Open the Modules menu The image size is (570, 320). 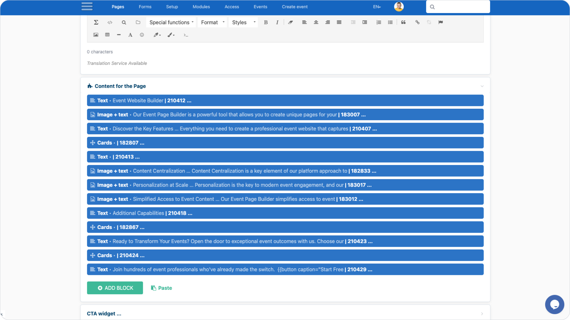click(201, 7)
